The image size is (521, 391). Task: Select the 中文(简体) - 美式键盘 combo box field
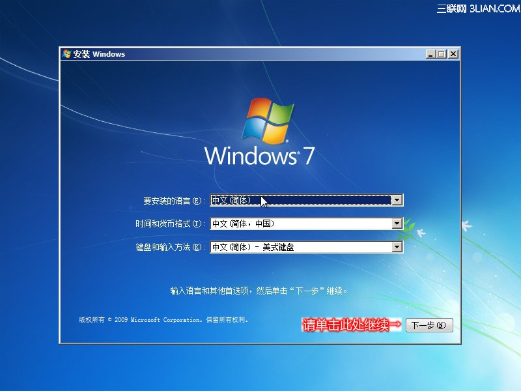tap(306, 247)
